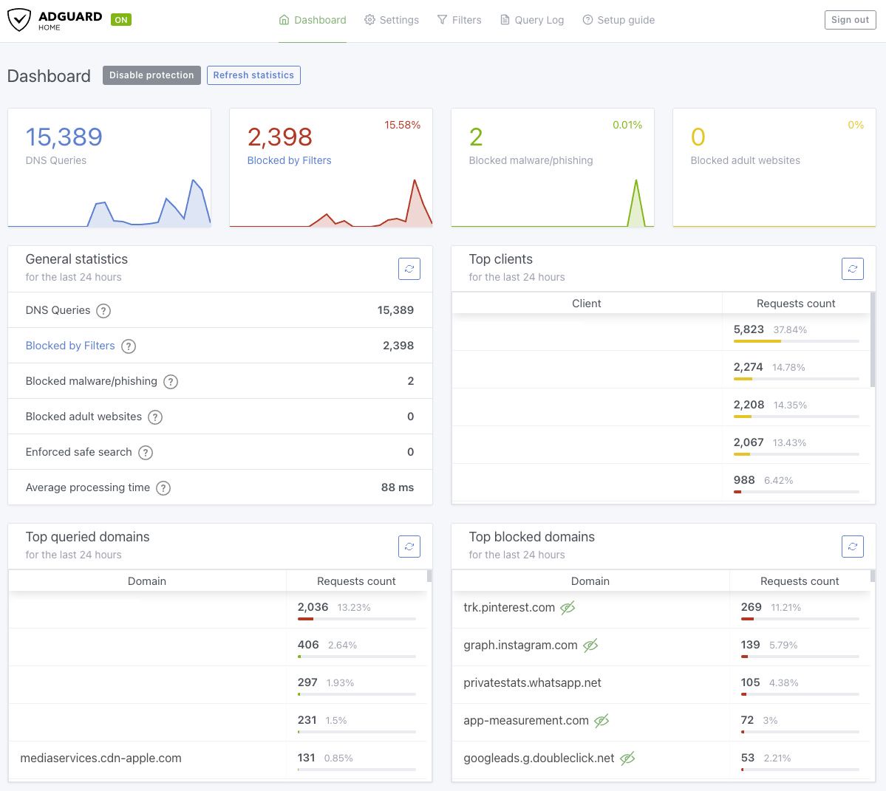Select the mediaservices.cdn-apple.com domain
The image size is (886, 791).
tap(100, 759)
